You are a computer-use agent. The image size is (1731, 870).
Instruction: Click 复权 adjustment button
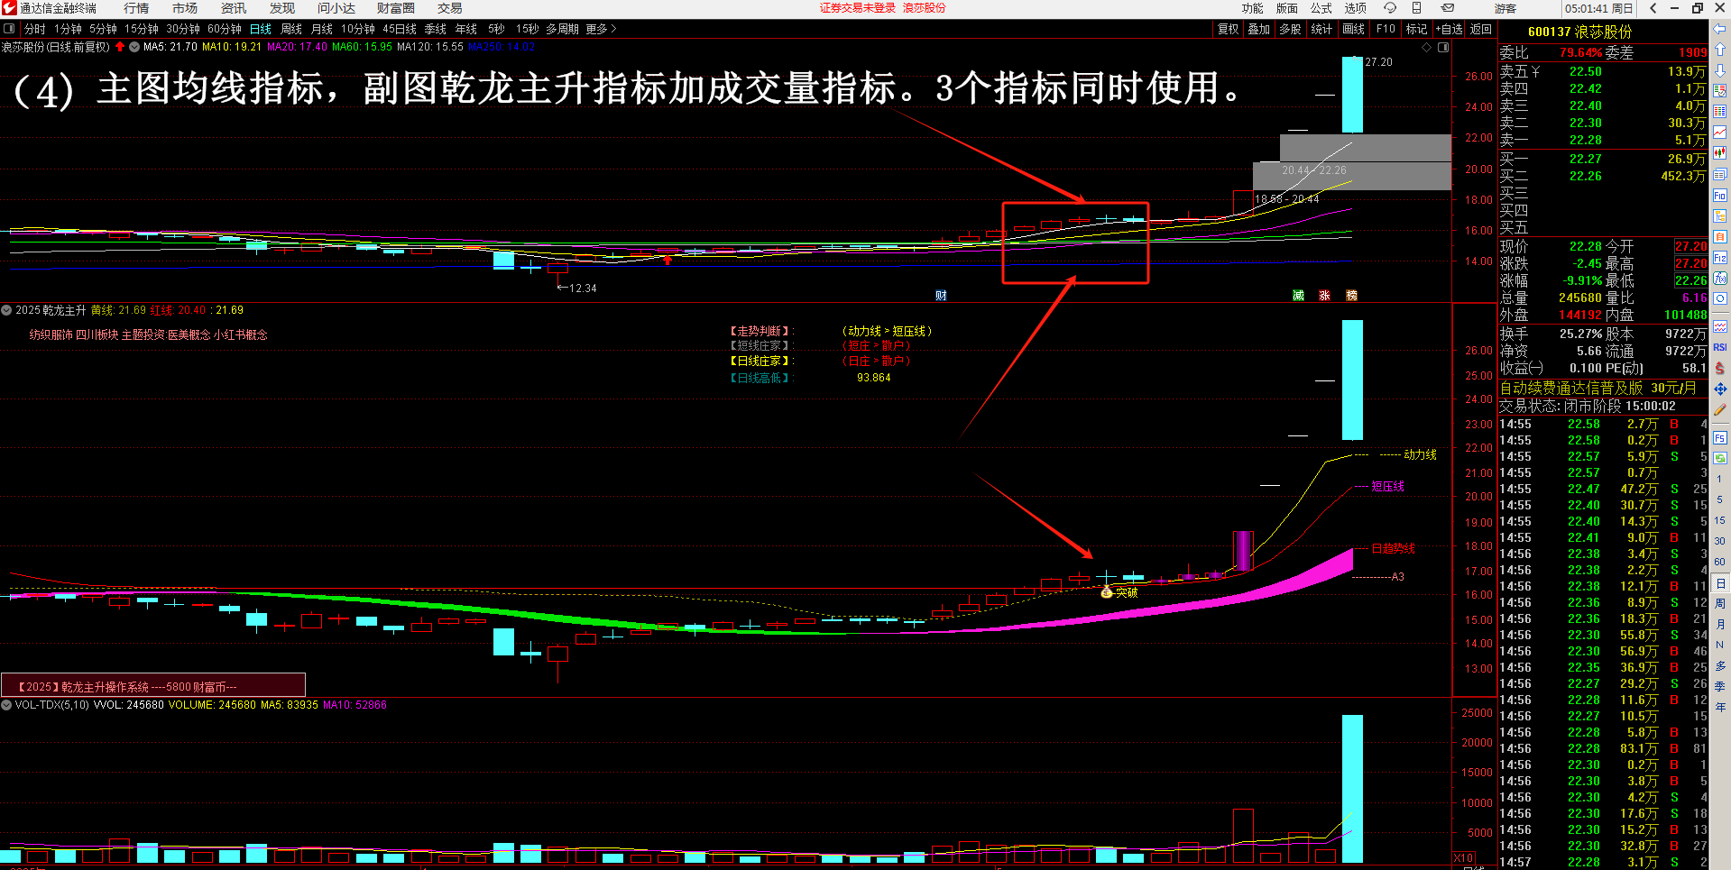[x=1229, y=29]
